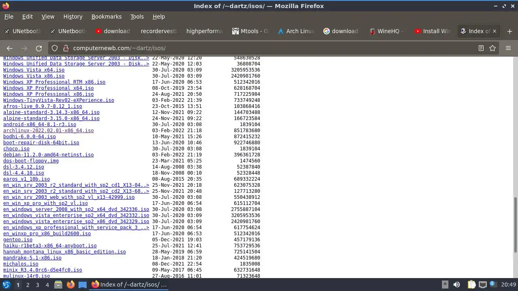Switch to the Mtools tab
The height and width of the screenshot is (291, 518).
click(x=250, y=31)
